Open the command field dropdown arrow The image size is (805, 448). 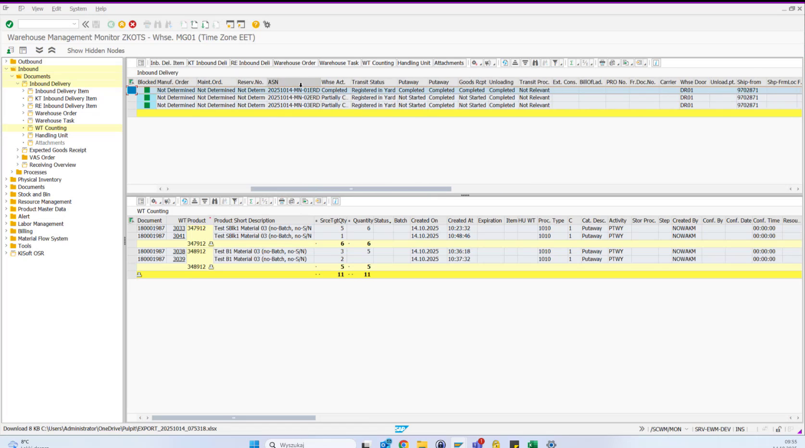pos(75,23)
